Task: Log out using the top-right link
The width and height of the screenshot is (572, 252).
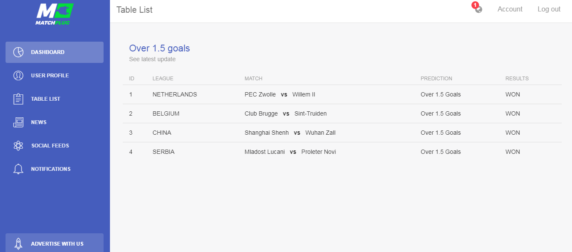Action: coord(549,9)
